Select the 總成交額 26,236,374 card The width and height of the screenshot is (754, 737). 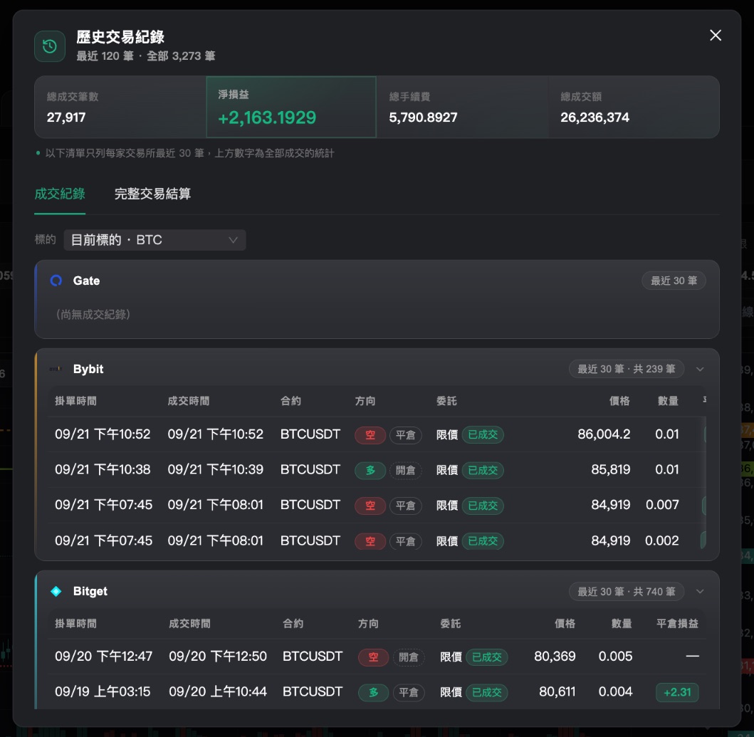634,107
